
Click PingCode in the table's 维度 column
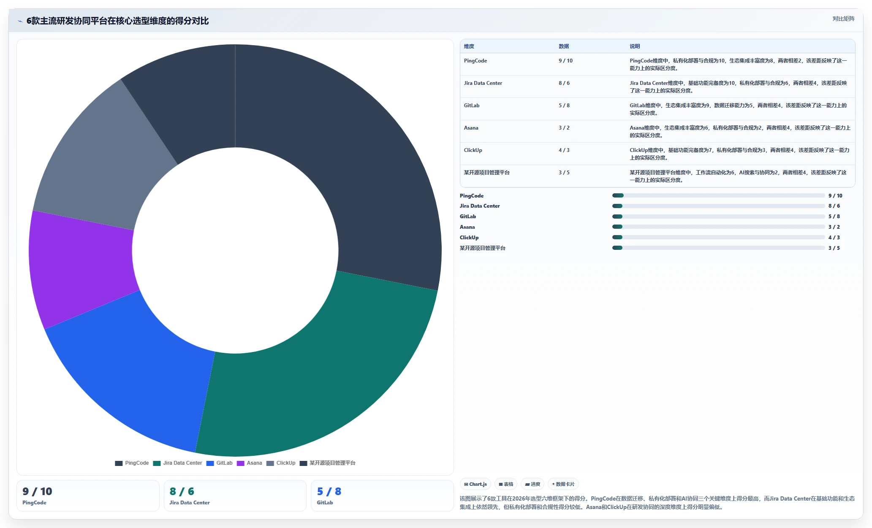click(475, 61)
